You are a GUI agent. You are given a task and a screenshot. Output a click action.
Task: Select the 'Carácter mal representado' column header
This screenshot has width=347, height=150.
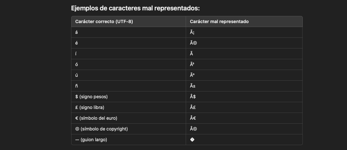[244, 21]
